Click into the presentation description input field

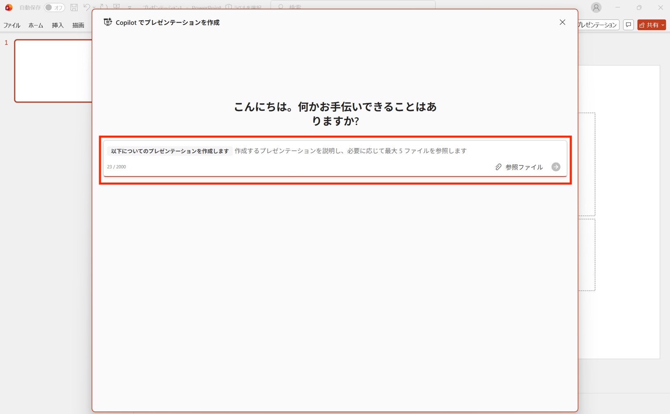[350, 151]
